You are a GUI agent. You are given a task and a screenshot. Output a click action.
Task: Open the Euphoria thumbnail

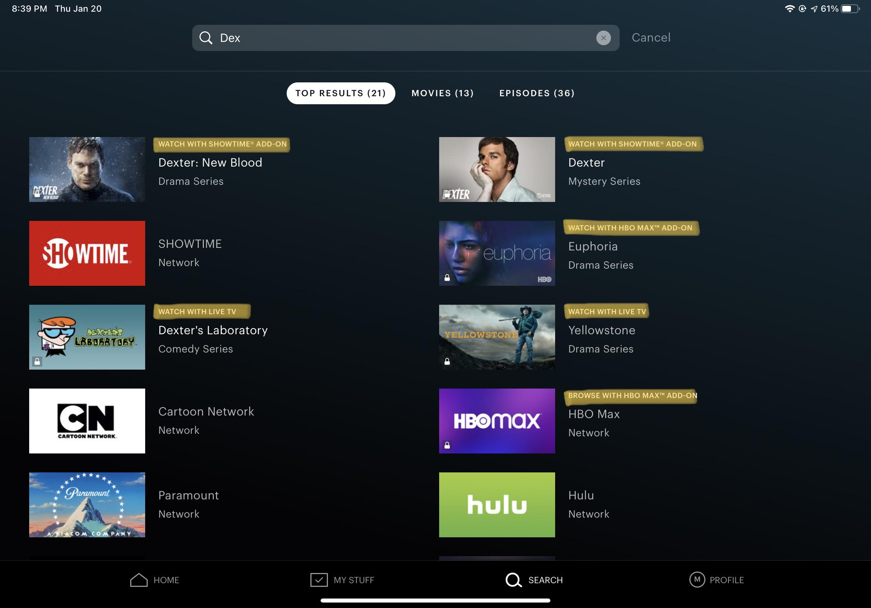(497, 253)
